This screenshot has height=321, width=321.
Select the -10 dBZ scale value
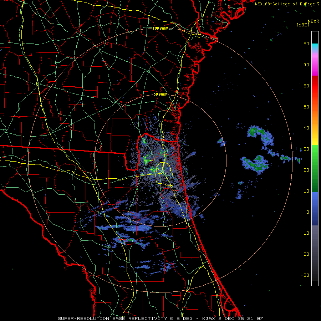[x=305, y=233]
